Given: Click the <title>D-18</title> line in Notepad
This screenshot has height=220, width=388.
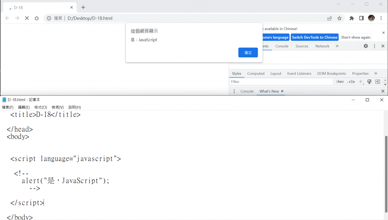Looking at the screenshot, I should [45, 115].
